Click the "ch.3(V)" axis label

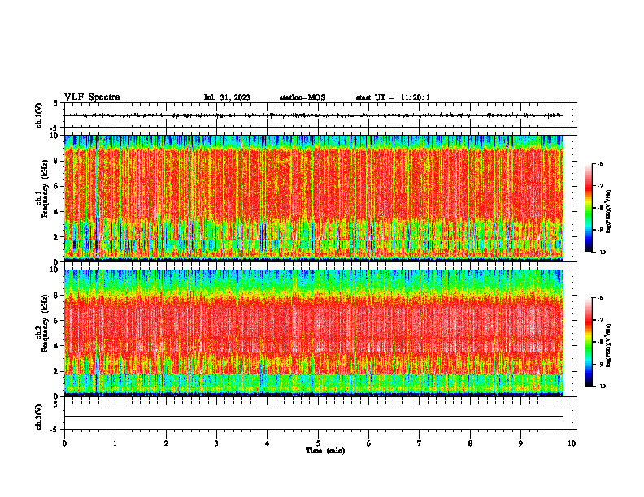[40, 417]
